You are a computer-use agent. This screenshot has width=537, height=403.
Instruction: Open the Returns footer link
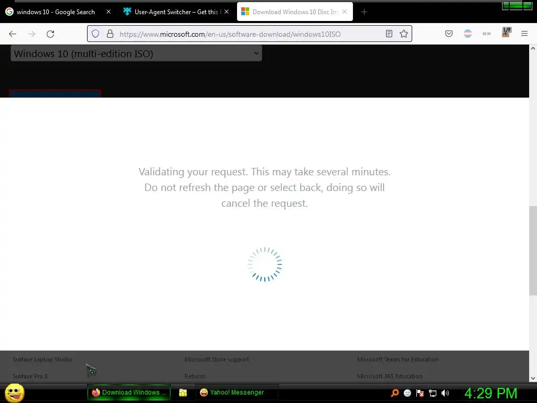[195, 376]
